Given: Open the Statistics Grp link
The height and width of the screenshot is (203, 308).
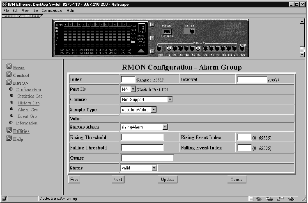Looking at the screenshot, I should pos(30,96).
